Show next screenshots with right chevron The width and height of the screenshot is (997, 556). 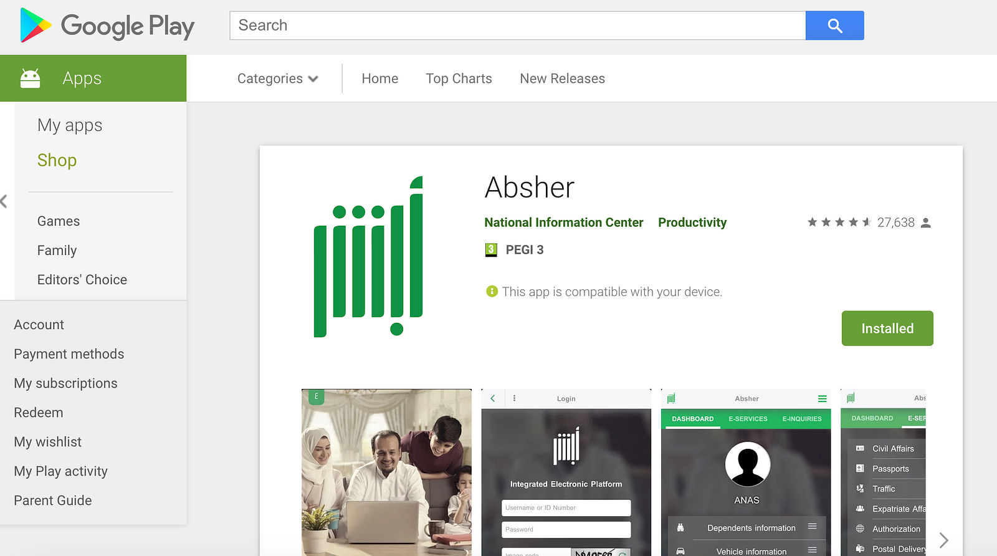(x=943, y=540)
